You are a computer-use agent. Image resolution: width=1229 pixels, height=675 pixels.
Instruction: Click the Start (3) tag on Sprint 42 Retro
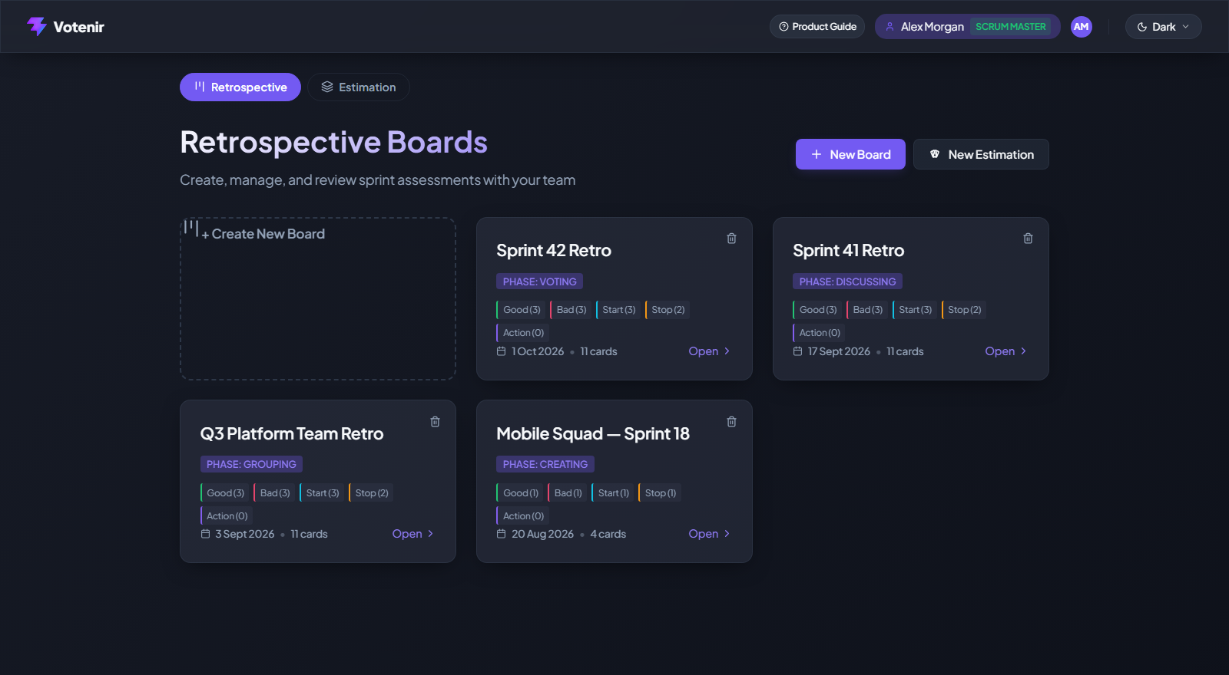(x=618, y=310)
